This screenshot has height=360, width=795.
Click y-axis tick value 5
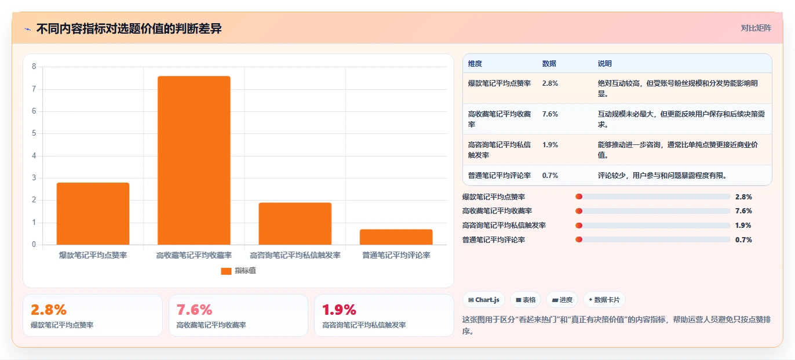tap(34, 133)
